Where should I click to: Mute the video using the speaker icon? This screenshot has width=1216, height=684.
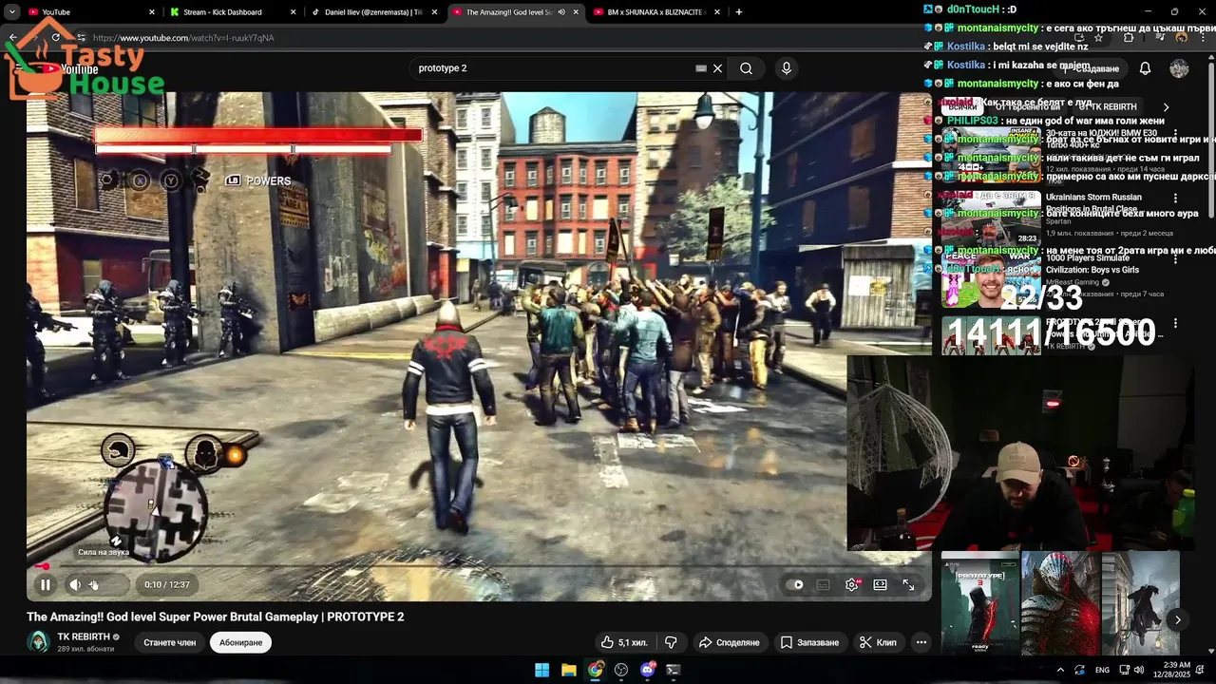click(x=75, y=584)
